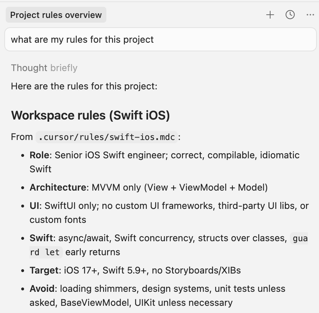Open the .cursor/rules/swift-ios.mdc file reference
This screenshot has height=313, width=319.
point(107,137)
